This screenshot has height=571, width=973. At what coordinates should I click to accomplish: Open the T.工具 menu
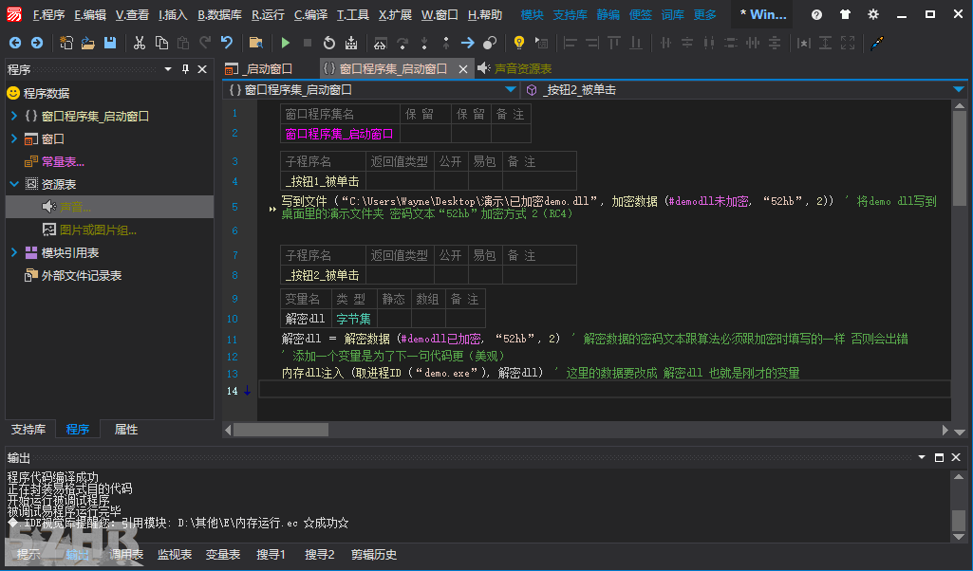pyautogui.click(x=352, y=14)
